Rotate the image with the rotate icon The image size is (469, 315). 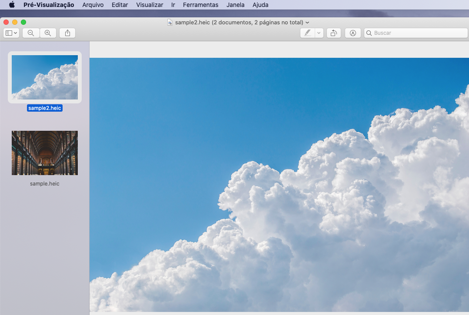(x=334, y=33)
